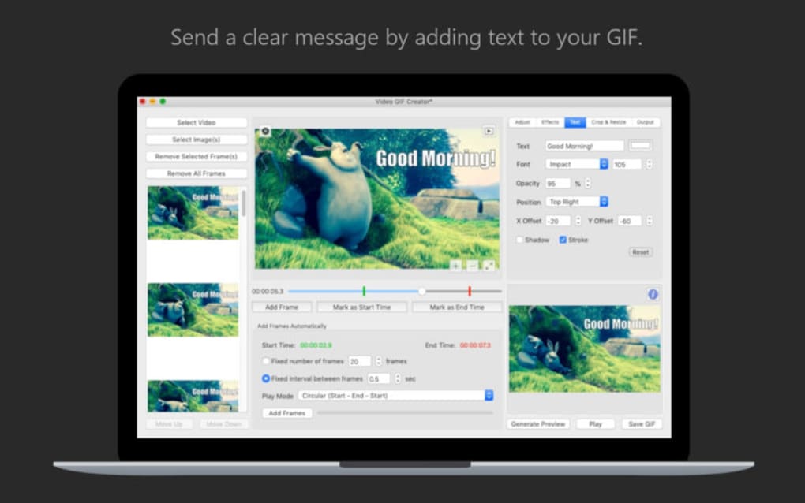Zoom in with the plus icon below the preview
This screenshot has width=805, height=503.
coord(455,266)
